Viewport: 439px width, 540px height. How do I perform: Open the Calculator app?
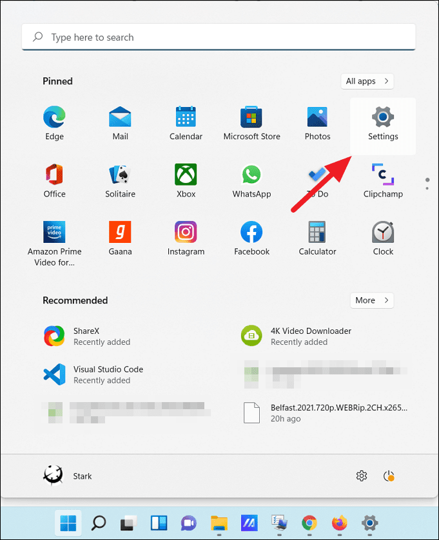coord(317,238)
